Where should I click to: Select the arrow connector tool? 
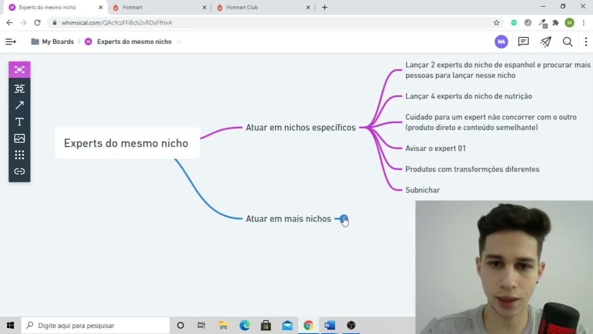19,105
